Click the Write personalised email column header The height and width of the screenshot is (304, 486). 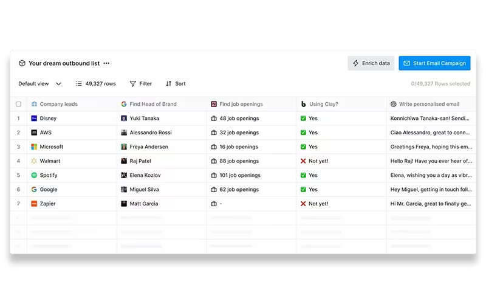[431, 104]
